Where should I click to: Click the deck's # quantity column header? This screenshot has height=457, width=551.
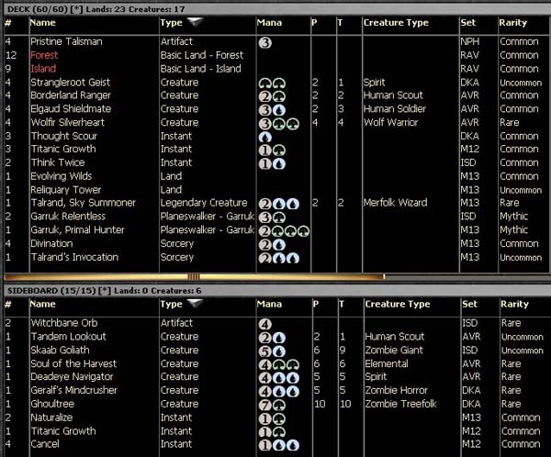point(8,23)
